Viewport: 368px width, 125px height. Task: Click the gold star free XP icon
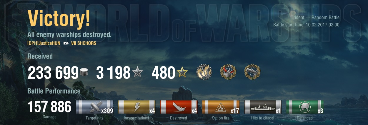182,72
